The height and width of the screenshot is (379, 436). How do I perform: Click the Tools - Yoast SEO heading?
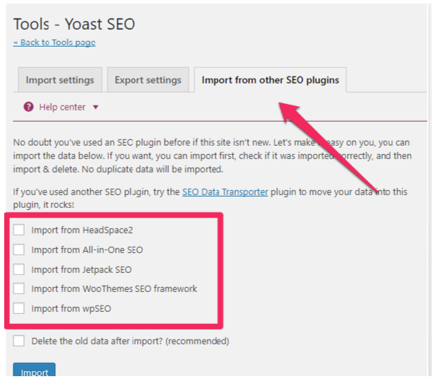(74, 24)
